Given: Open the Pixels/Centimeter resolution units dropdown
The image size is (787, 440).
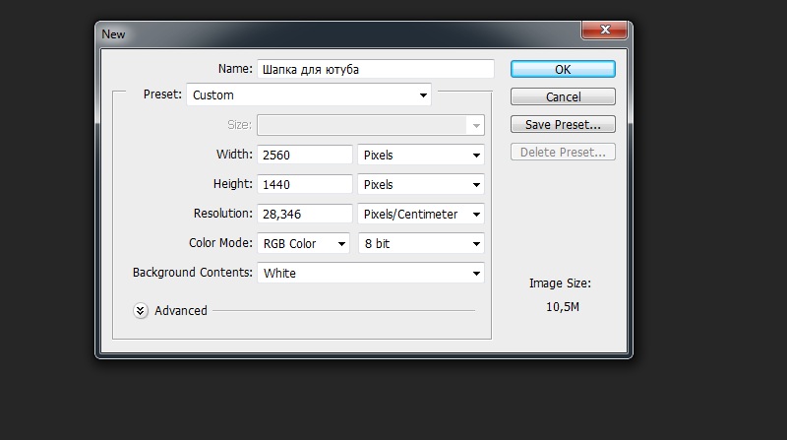Looking at the screenshot, I should pyautogui.click(x=421, y=214).
